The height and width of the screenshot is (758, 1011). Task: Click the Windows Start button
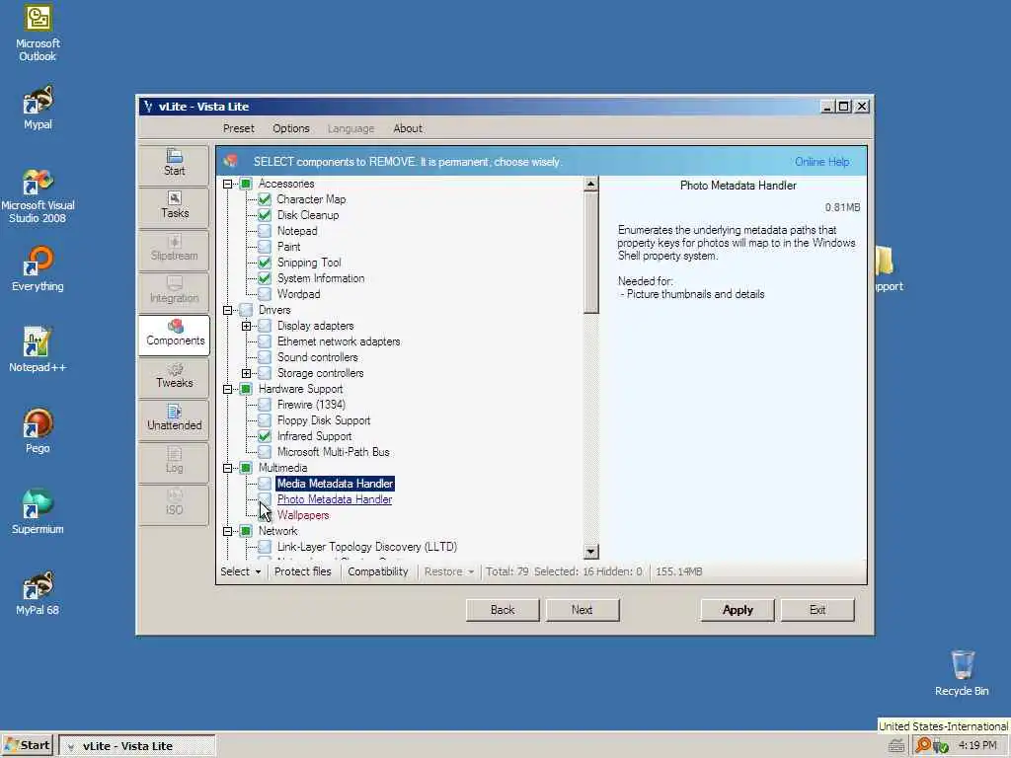pos(27,745)
